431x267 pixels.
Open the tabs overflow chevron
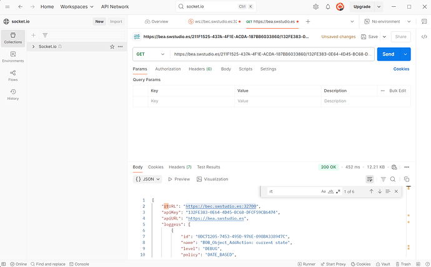pyautogui.click(x=352, y=21)
